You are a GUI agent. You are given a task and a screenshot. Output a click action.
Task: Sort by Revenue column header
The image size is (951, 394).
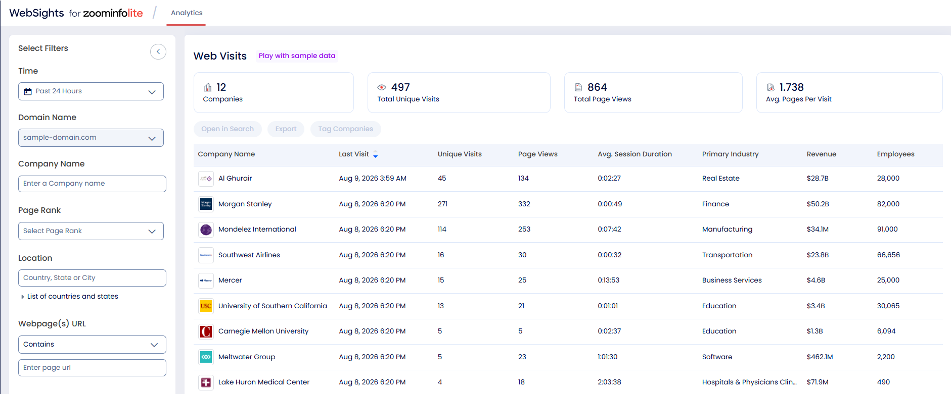pyautogui.click(x=821, y=154)
